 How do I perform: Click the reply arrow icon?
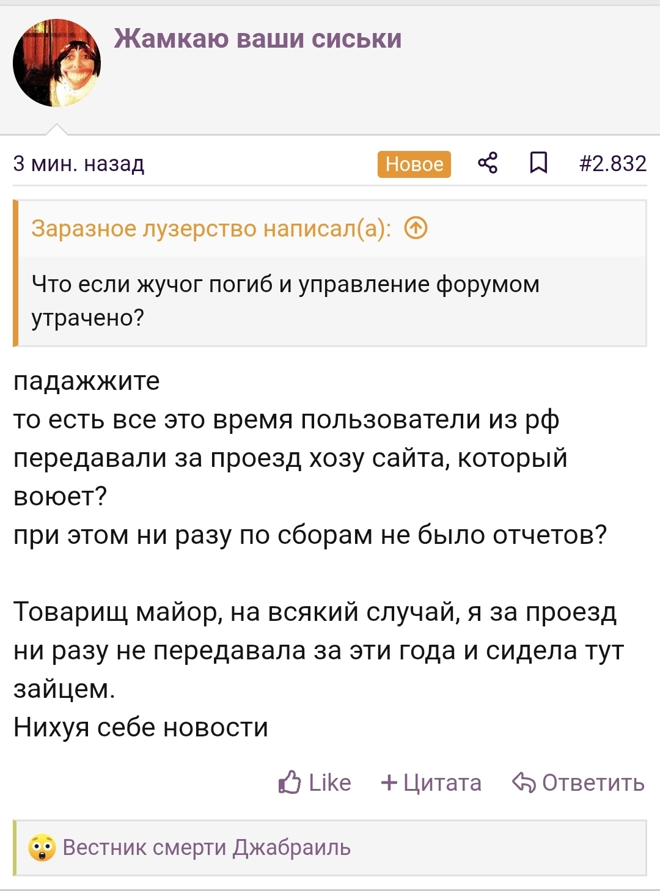click(x=524, y=782)
